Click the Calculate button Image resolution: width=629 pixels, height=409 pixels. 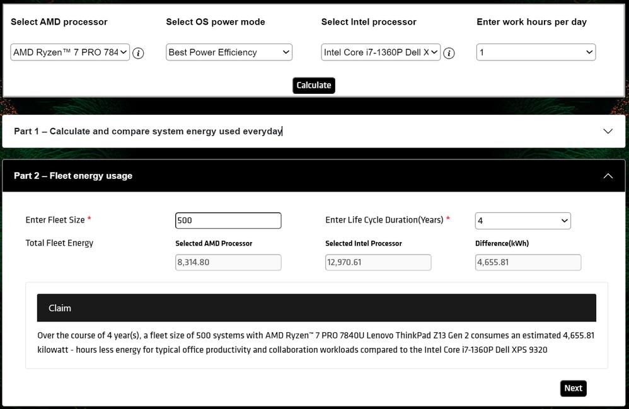(314, 86)
